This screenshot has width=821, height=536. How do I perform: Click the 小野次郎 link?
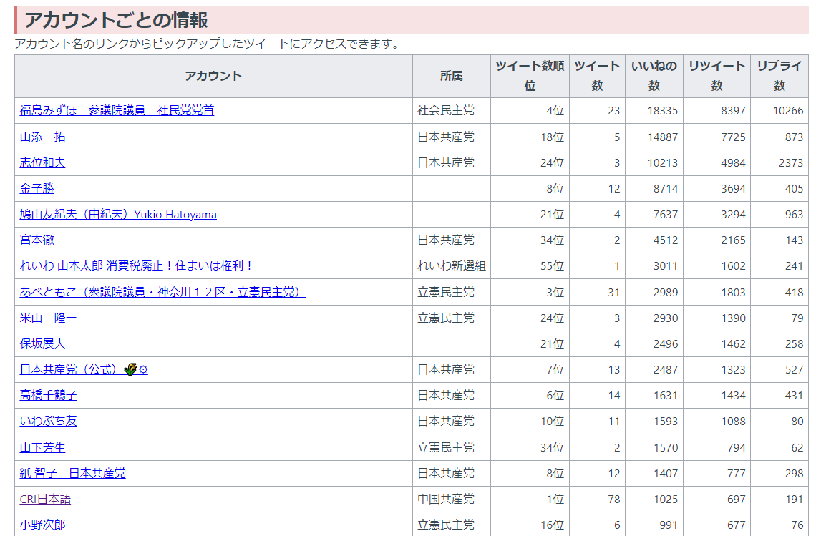[x=42, y=525]
